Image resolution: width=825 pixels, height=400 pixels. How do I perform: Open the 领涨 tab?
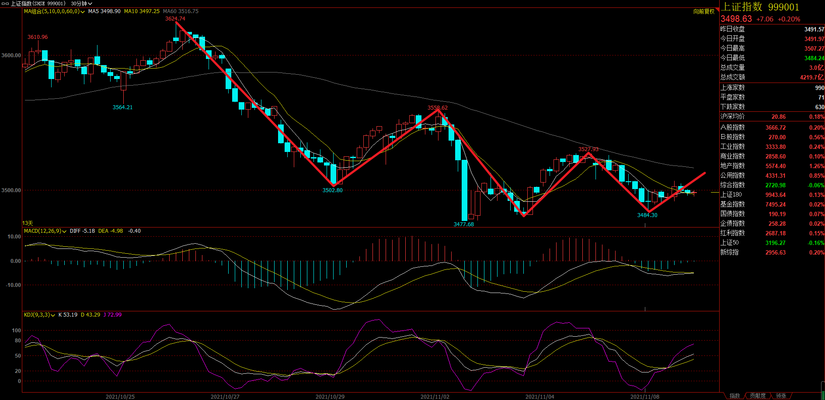click(x=781, y=396)
